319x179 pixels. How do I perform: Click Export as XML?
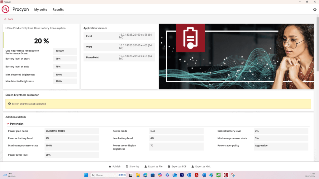(201, 167)
